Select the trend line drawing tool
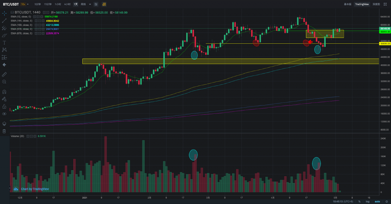The height and width of the screenshot is (204, 391). click(x=4, y=21)
